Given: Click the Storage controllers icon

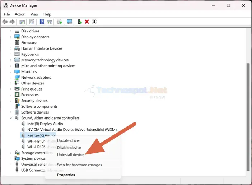Looking at the screenshot, I should pyautogui.click(x=17, y=153).
